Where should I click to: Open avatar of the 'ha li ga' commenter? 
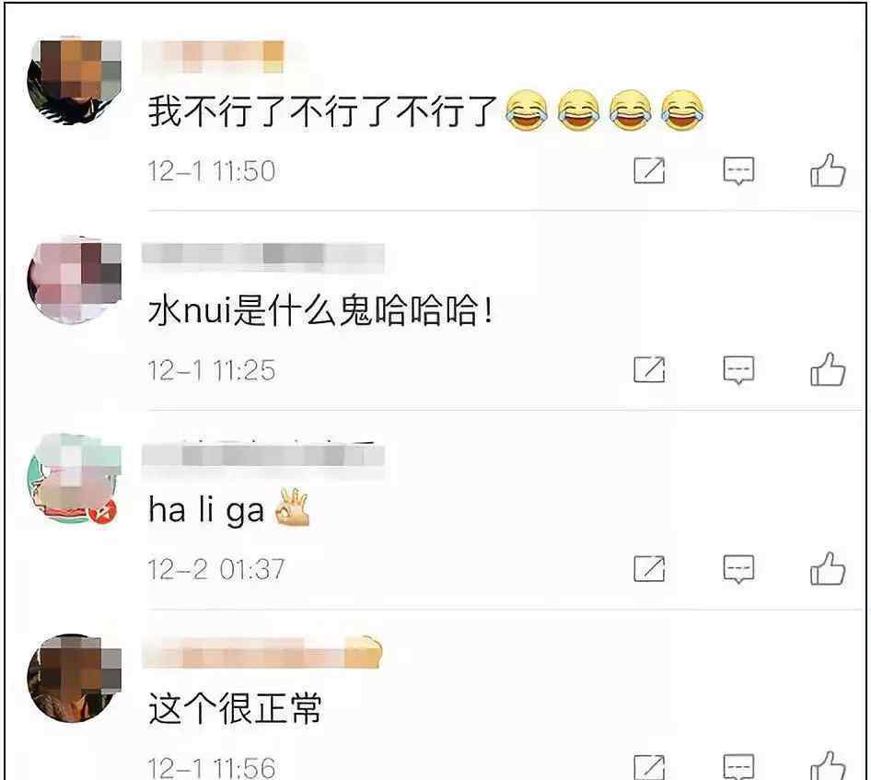(x=75, y=479)
